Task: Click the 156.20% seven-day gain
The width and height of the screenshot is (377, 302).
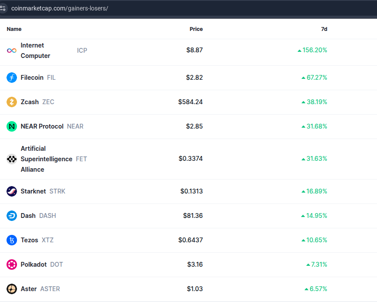Action: point(312,50)
